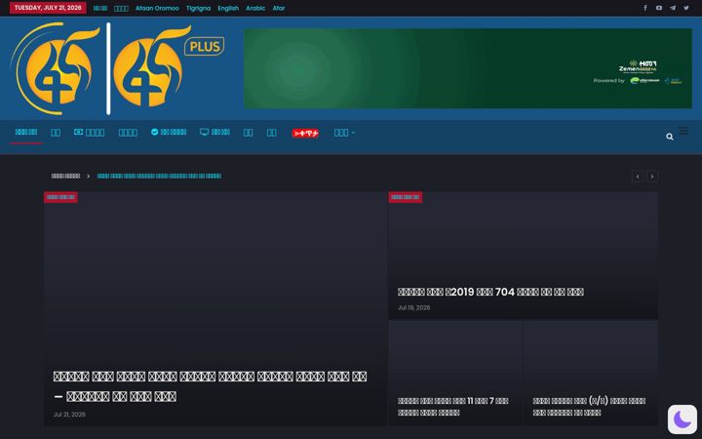Show next ticker headline arrow

tap(652, 176)
